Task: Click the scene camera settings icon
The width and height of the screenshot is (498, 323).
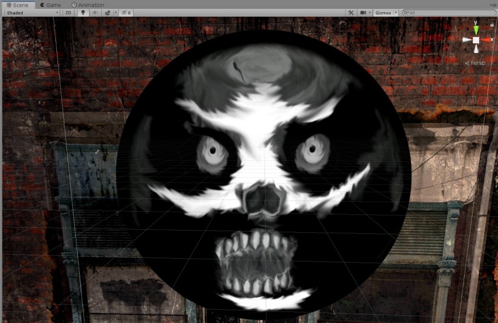Action: pos(363,12)
